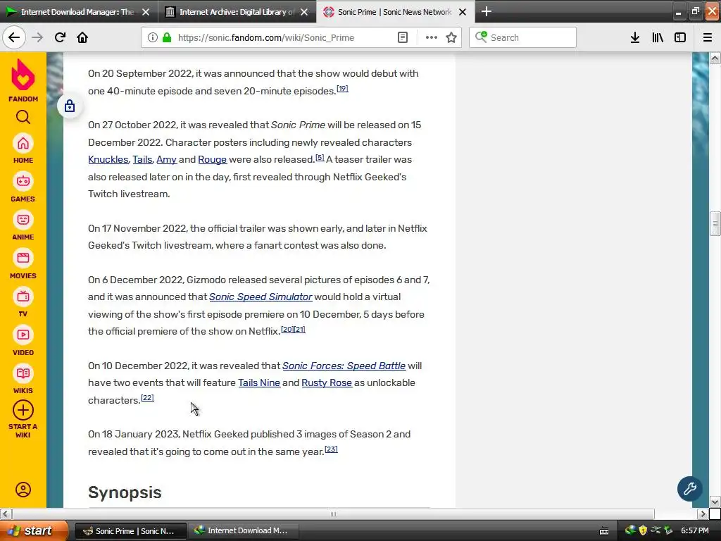Image resolution: width=721 pixels, height=541 pixels.
Task: Open the Tails link
Action: coord(142,159)
